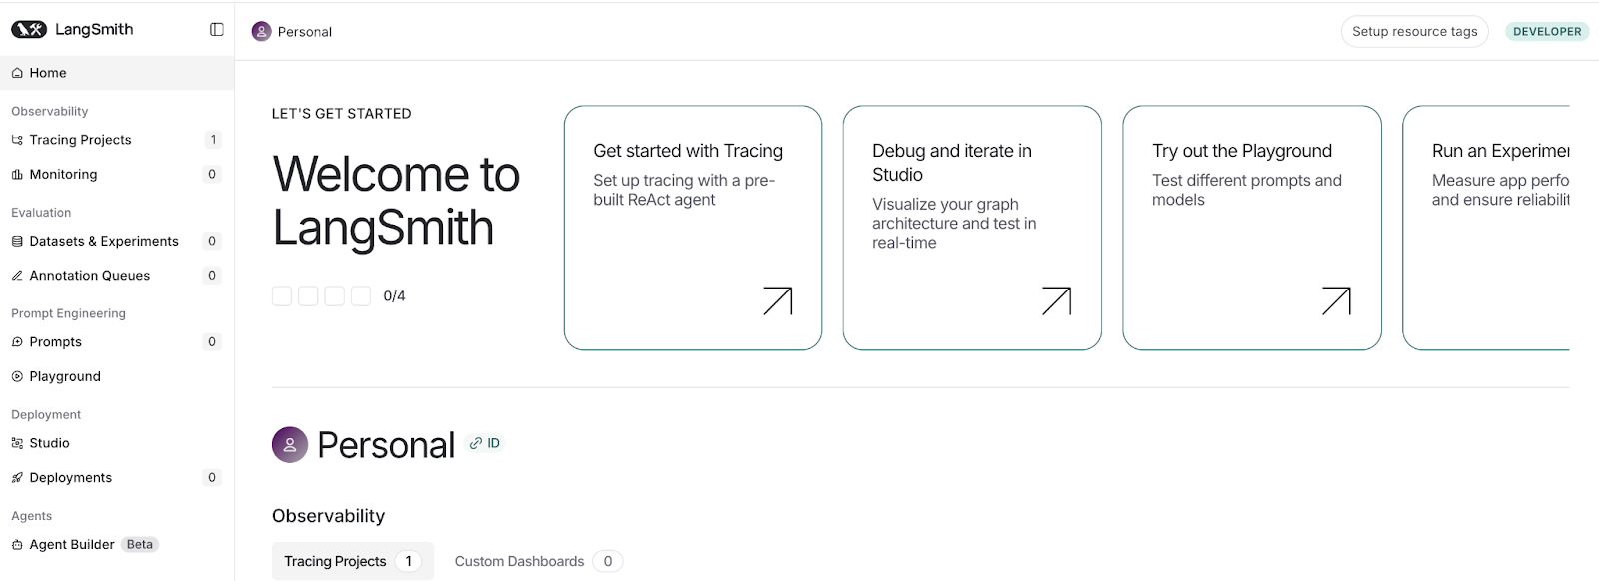Click the Setup resource tags button
The image size is (1599, 581).
[x=1414, y=32]
